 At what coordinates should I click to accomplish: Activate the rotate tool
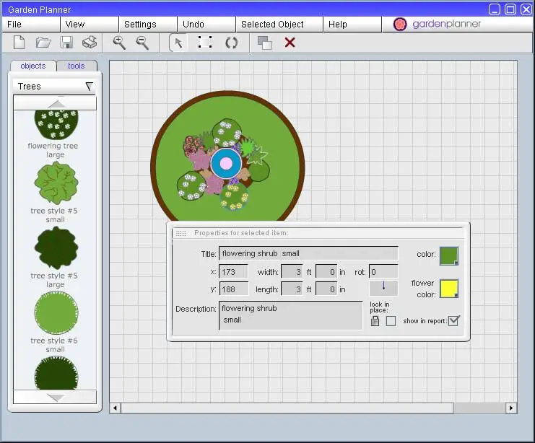(231, 43)
